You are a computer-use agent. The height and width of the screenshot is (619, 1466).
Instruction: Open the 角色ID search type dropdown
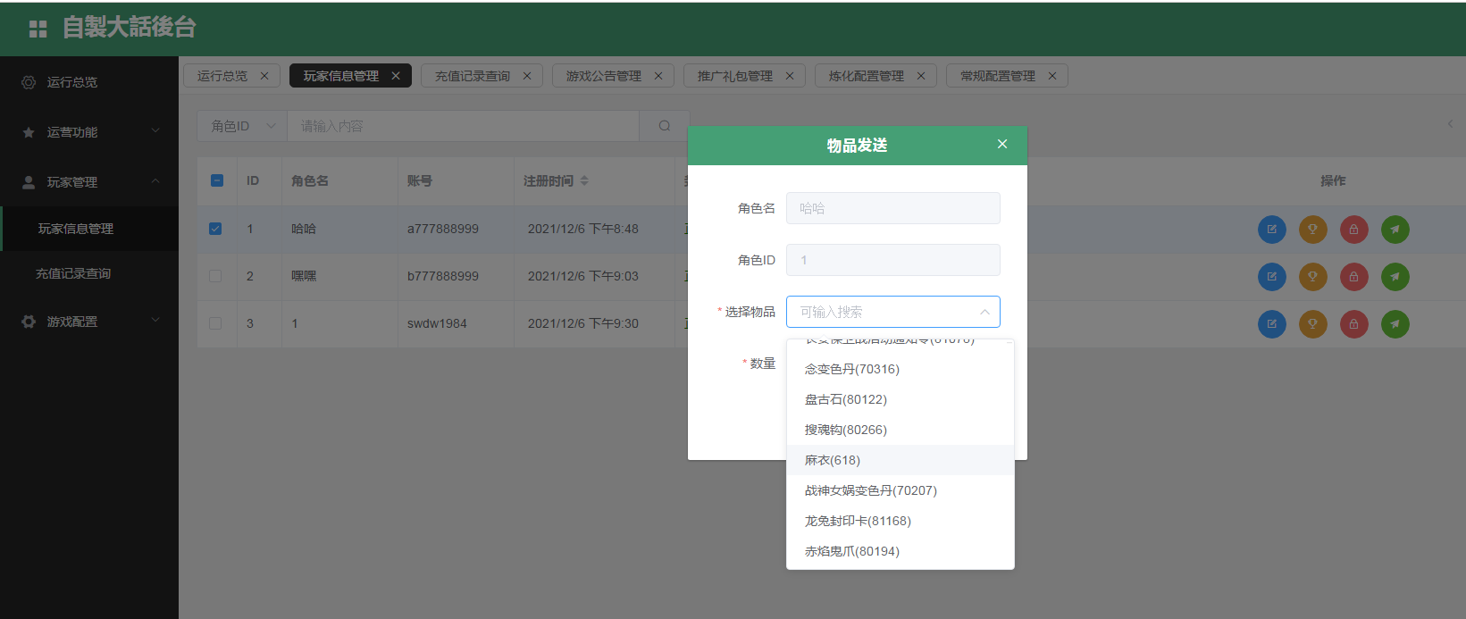coord(242,126)
